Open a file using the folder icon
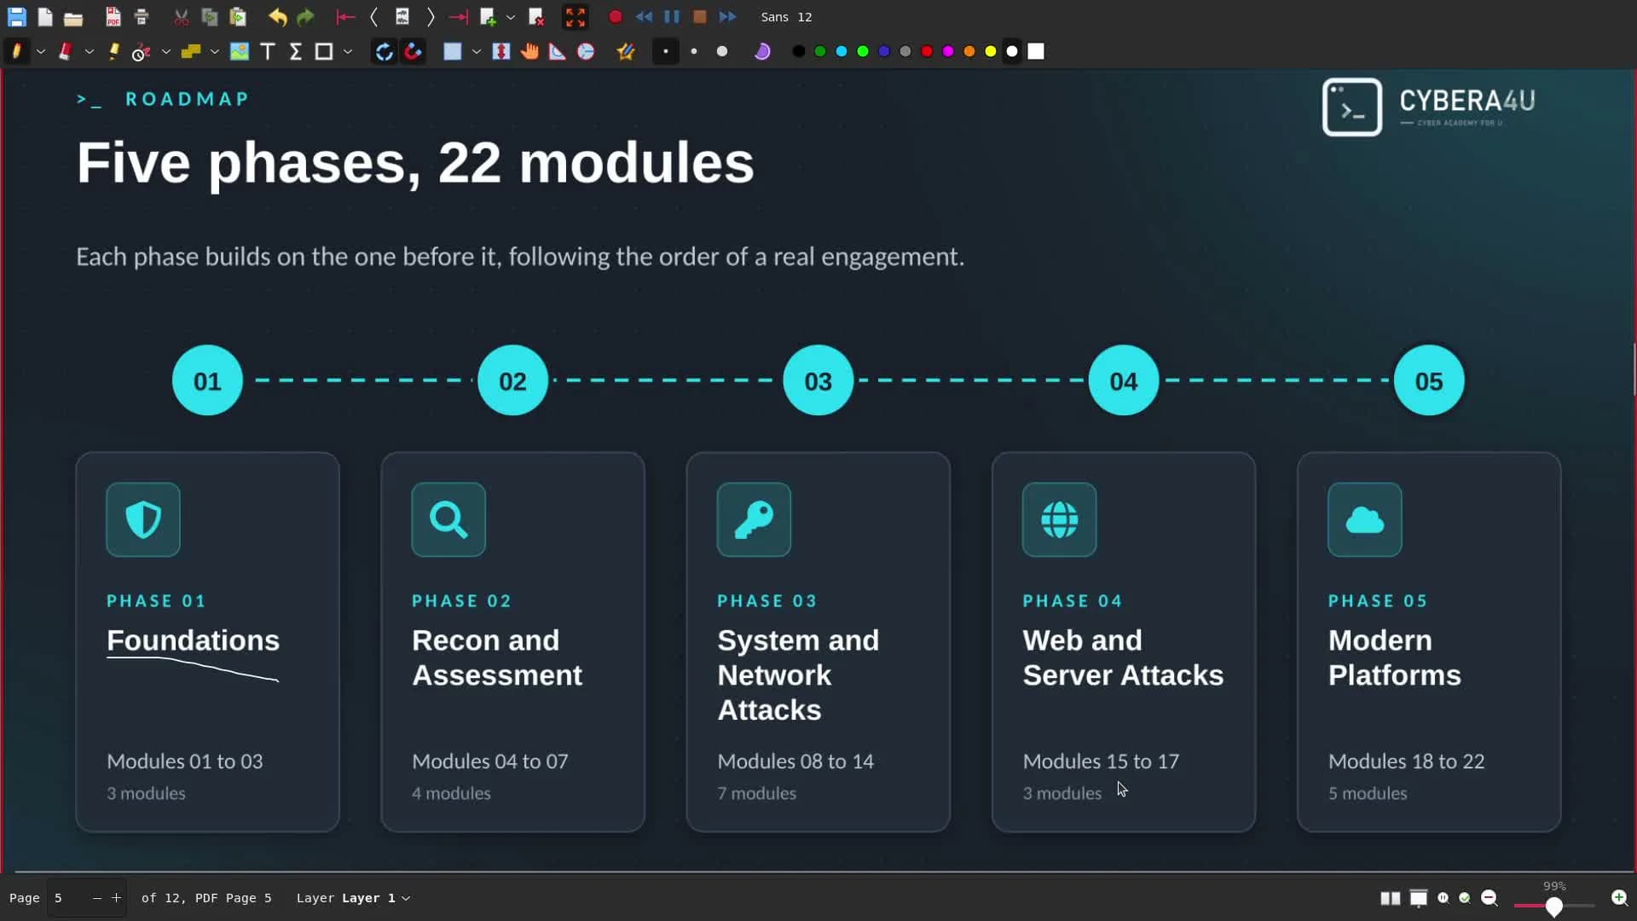Screen dimensions: 1637x921 (x=73, y=17)
